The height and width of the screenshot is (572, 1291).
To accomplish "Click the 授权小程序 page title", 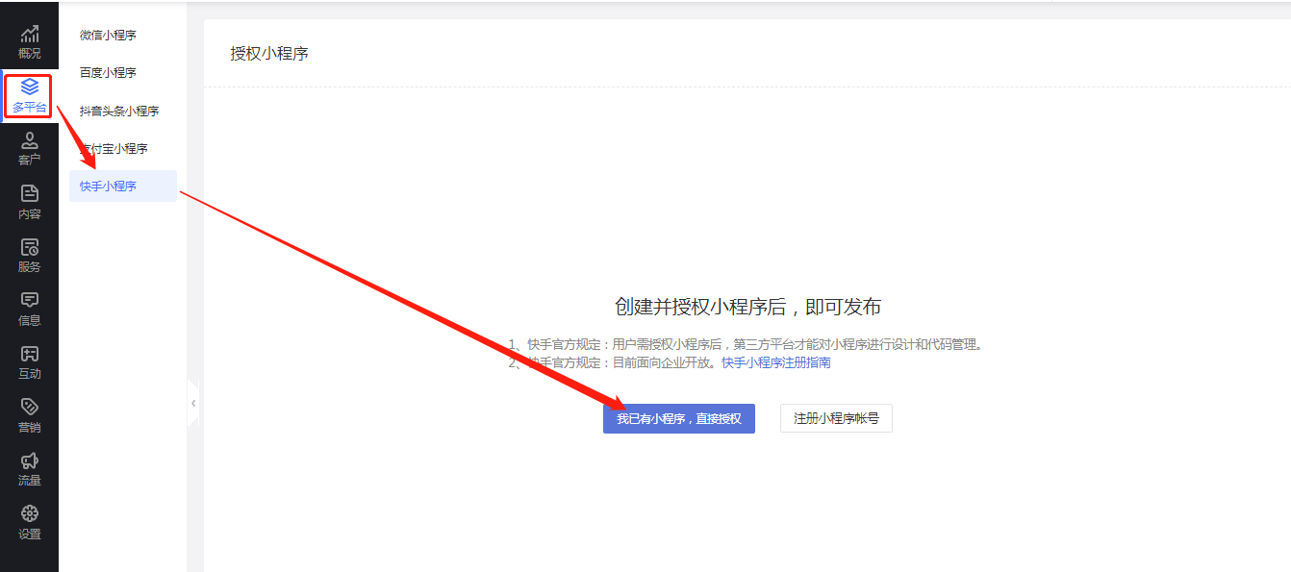I will click(269, 54).
